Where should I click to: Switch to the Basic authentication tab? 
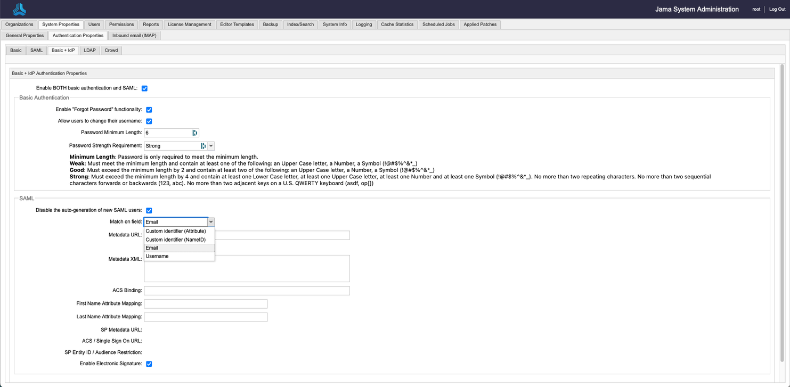(16, 51)
